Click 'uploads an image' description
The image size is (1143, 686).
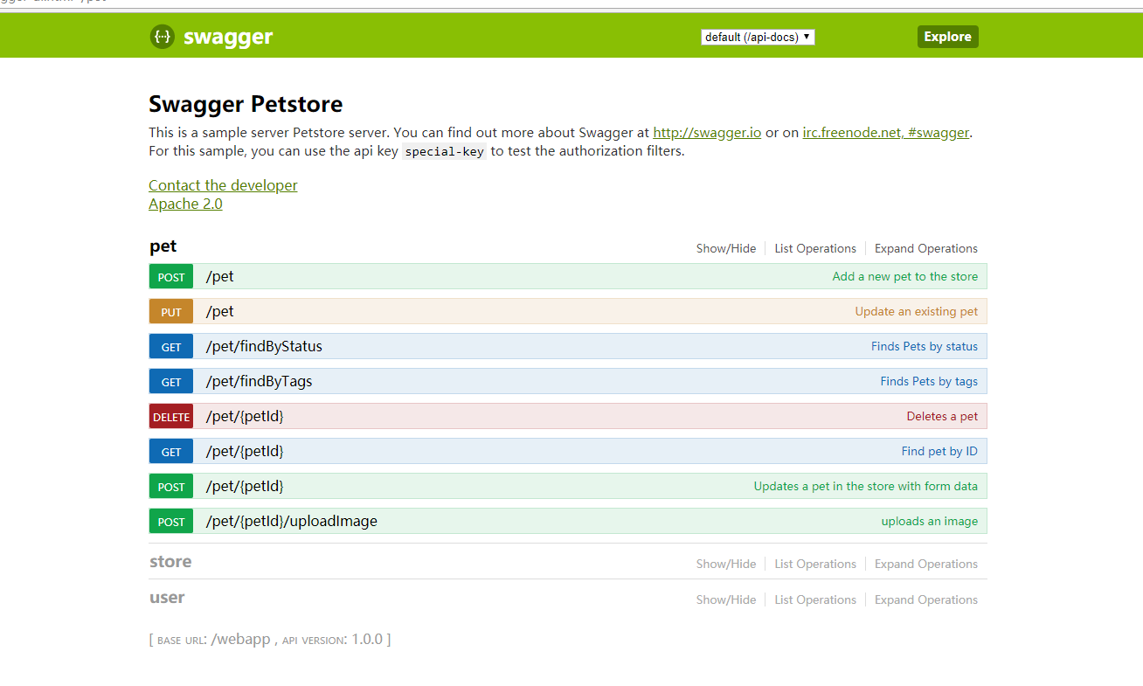929,521
